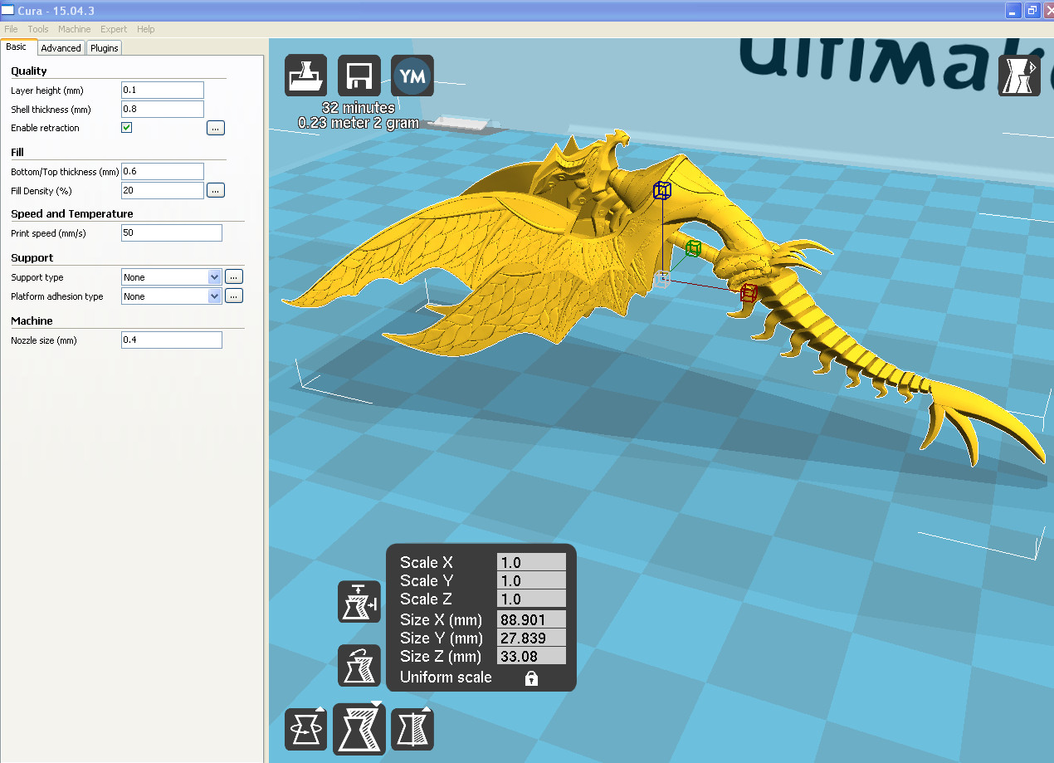Click the Save toolpath floppy icon
Viewport: 1054px width, 763px height.
point(359,76)
